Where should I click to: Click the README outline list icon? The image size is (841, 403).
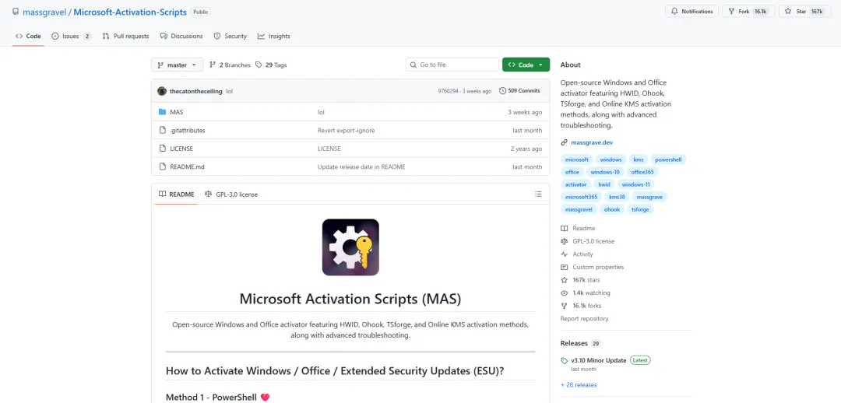click(x=538, y=194)
